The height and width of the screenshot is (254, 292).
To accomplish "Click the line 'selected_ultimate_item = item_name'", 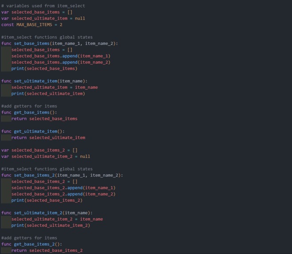I will coord(55,87).
